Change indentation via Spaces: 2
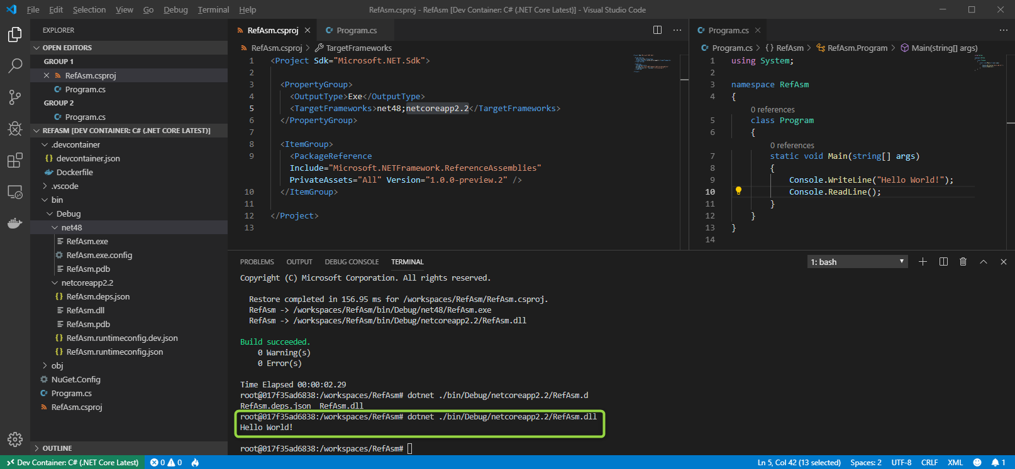 click(866, 463)
